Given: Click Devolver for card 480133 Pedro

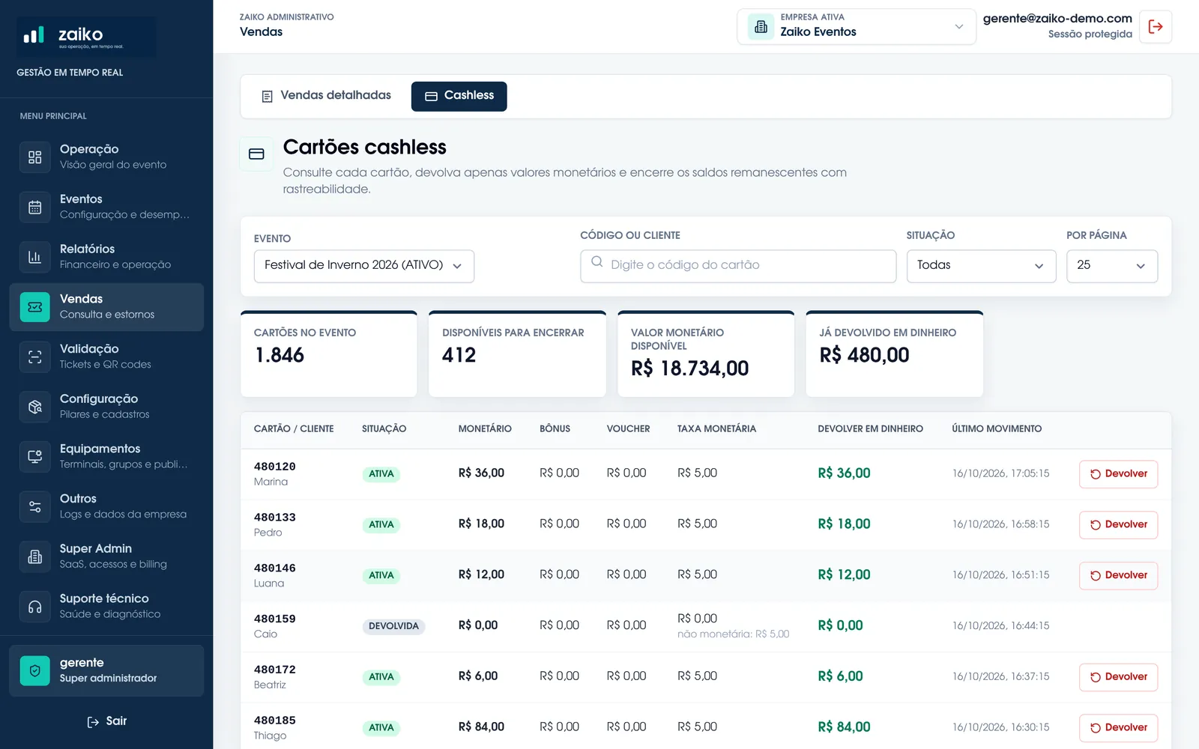Looking at the screenshot, I should [1119, 525].
